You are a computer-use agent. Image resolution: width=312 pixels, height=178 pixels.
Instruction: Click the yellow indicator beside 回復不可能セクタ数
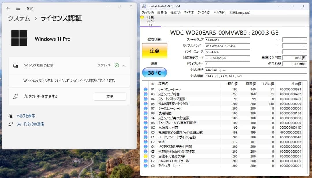[145, 156]
